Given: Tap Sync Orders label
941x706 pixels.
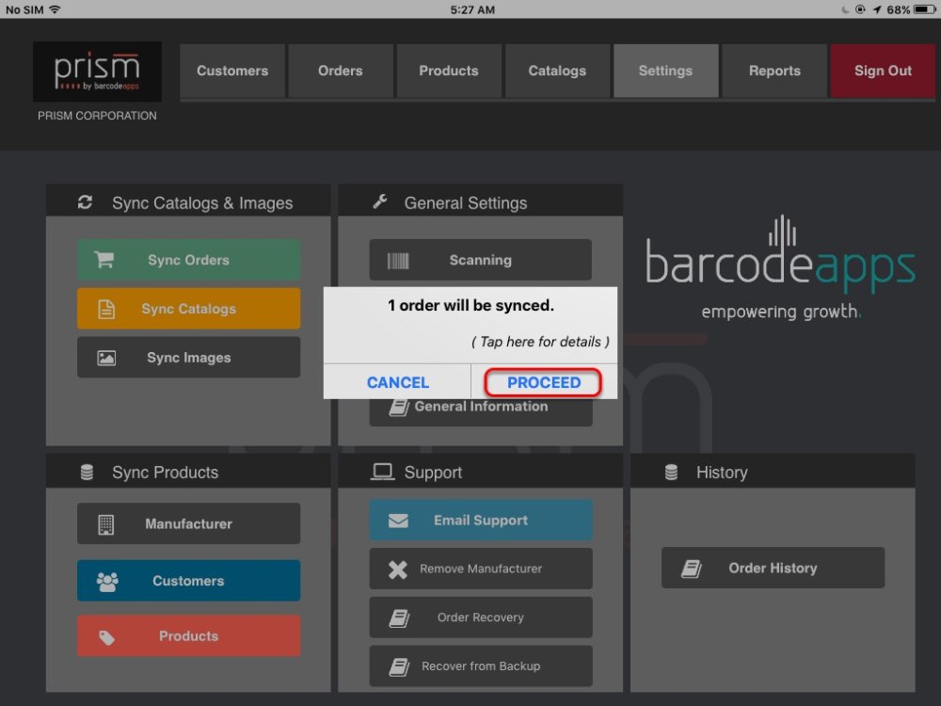Looking at the screenshot, I should (x=188, y=260).
